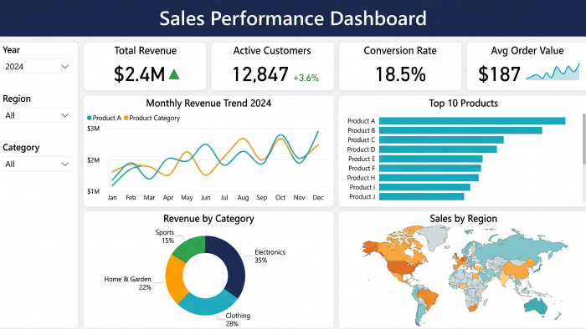Click the $3M axis label
Screen dimensions: 586x329
click(x=94, y=129)
